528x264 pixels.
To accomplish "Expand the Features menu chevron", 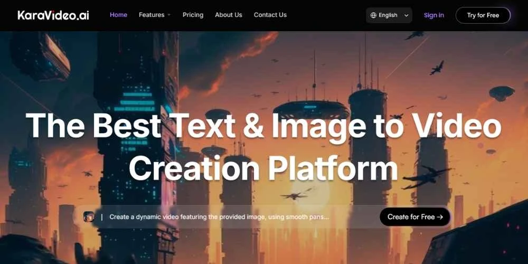I will click(x=169, y=15).
